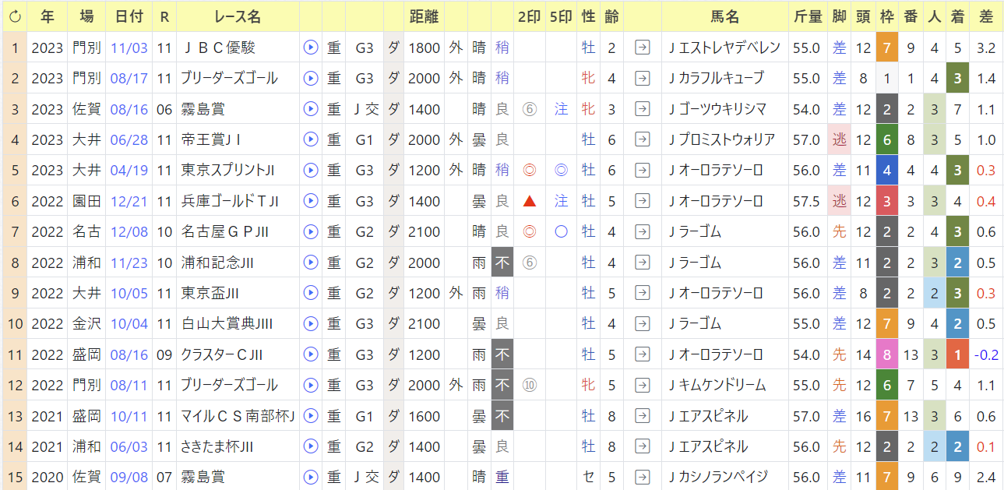Image resolution: width=1004 pixels, height=490 pixels.
Task: Open the arrow icon in row 7 ラーゴム
Action: (x=643, y=231)
